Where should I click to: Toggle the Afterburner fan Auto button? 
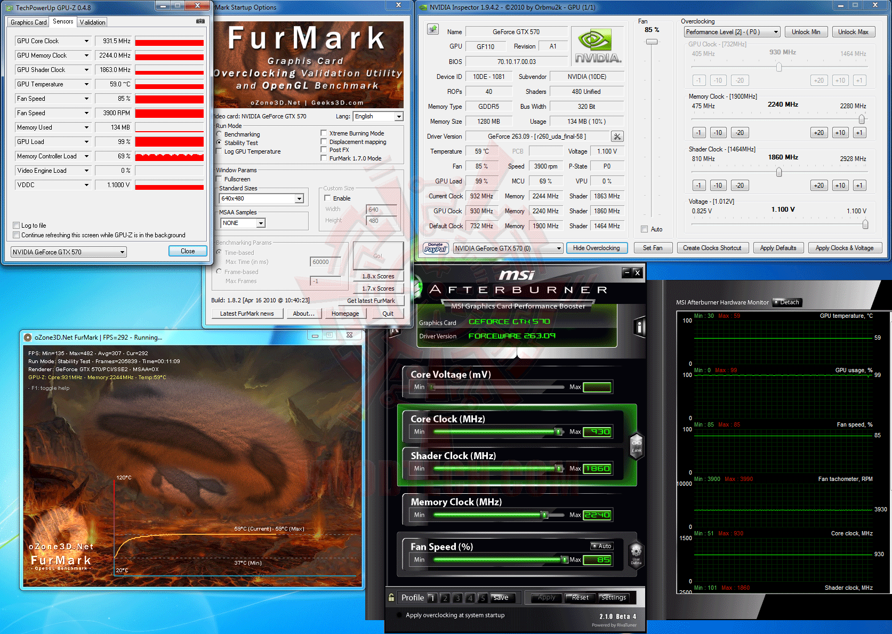point(602,546)
